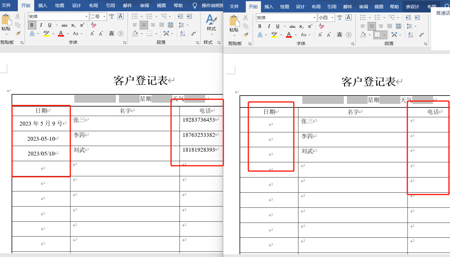The width and height of the screenshot is (450, 257).
Task: Switch to the 插入 ribbon tab
Action: tap(42, 5)
